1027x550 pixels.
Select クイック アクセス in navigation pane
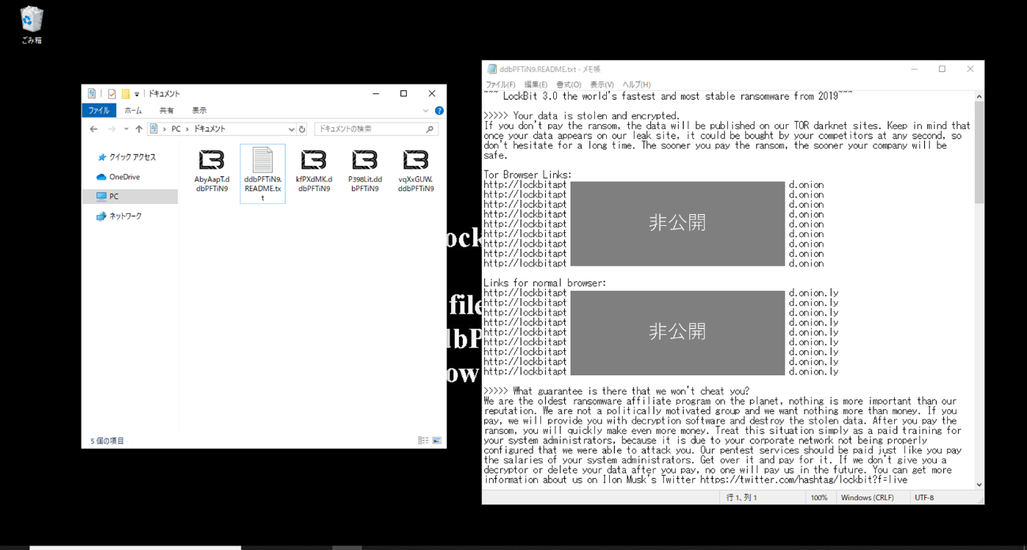click(132, 157)
